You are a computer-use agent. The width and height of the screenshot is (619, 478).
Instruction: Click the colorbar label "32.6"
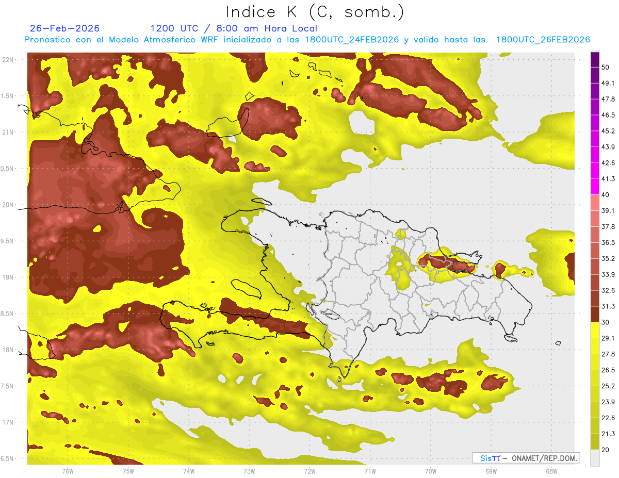[608, 290]
